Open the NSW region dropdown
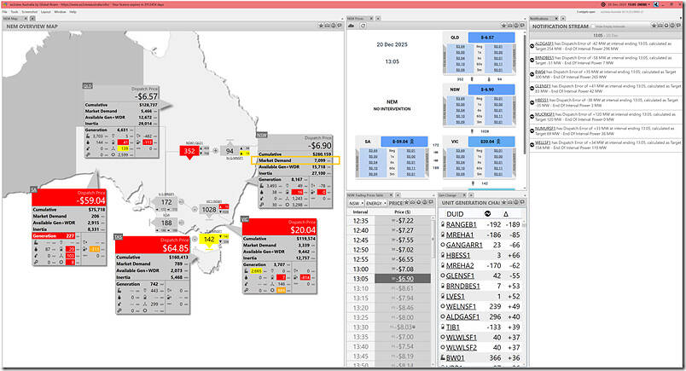This screenshot has width=686, height=371. point(355,204)
